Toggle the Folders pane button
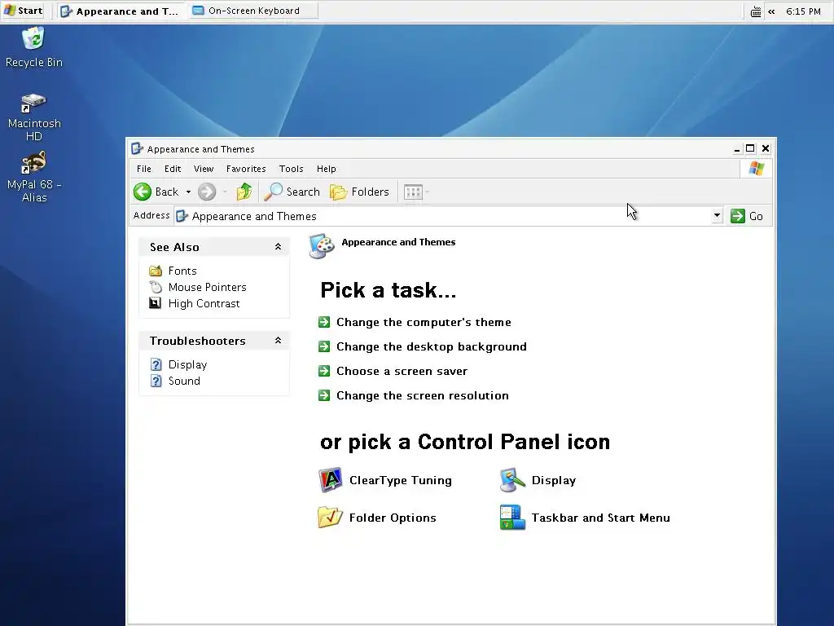The width and height of the screenshot is (834, 626). click(x=359, y=192)
